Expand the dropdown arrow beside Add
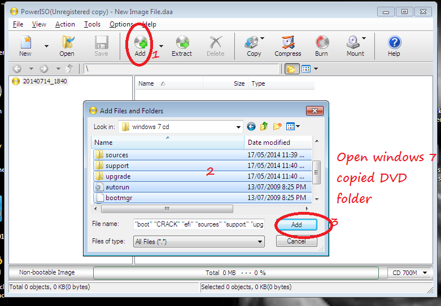This screenshot has height=306, width=441. tap(161, 46)
